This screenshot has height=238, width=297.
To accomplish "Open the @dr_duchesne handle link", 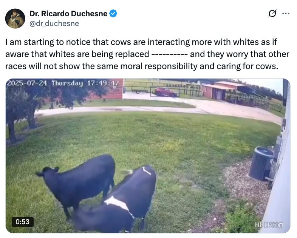I will pyautogui.click(x=54, y=23).
